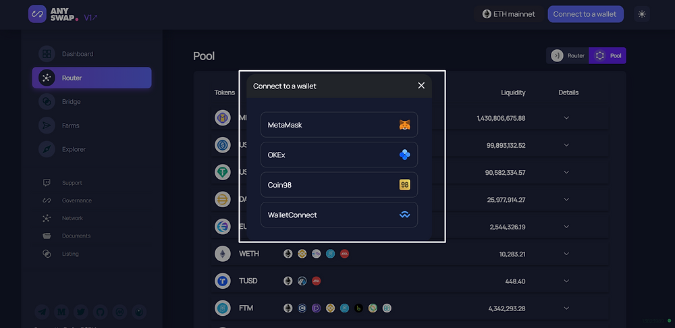Open Dashboard in the sidebar
Image resolution: width=675 pixels, height=328 pixels.
point(92,54)
